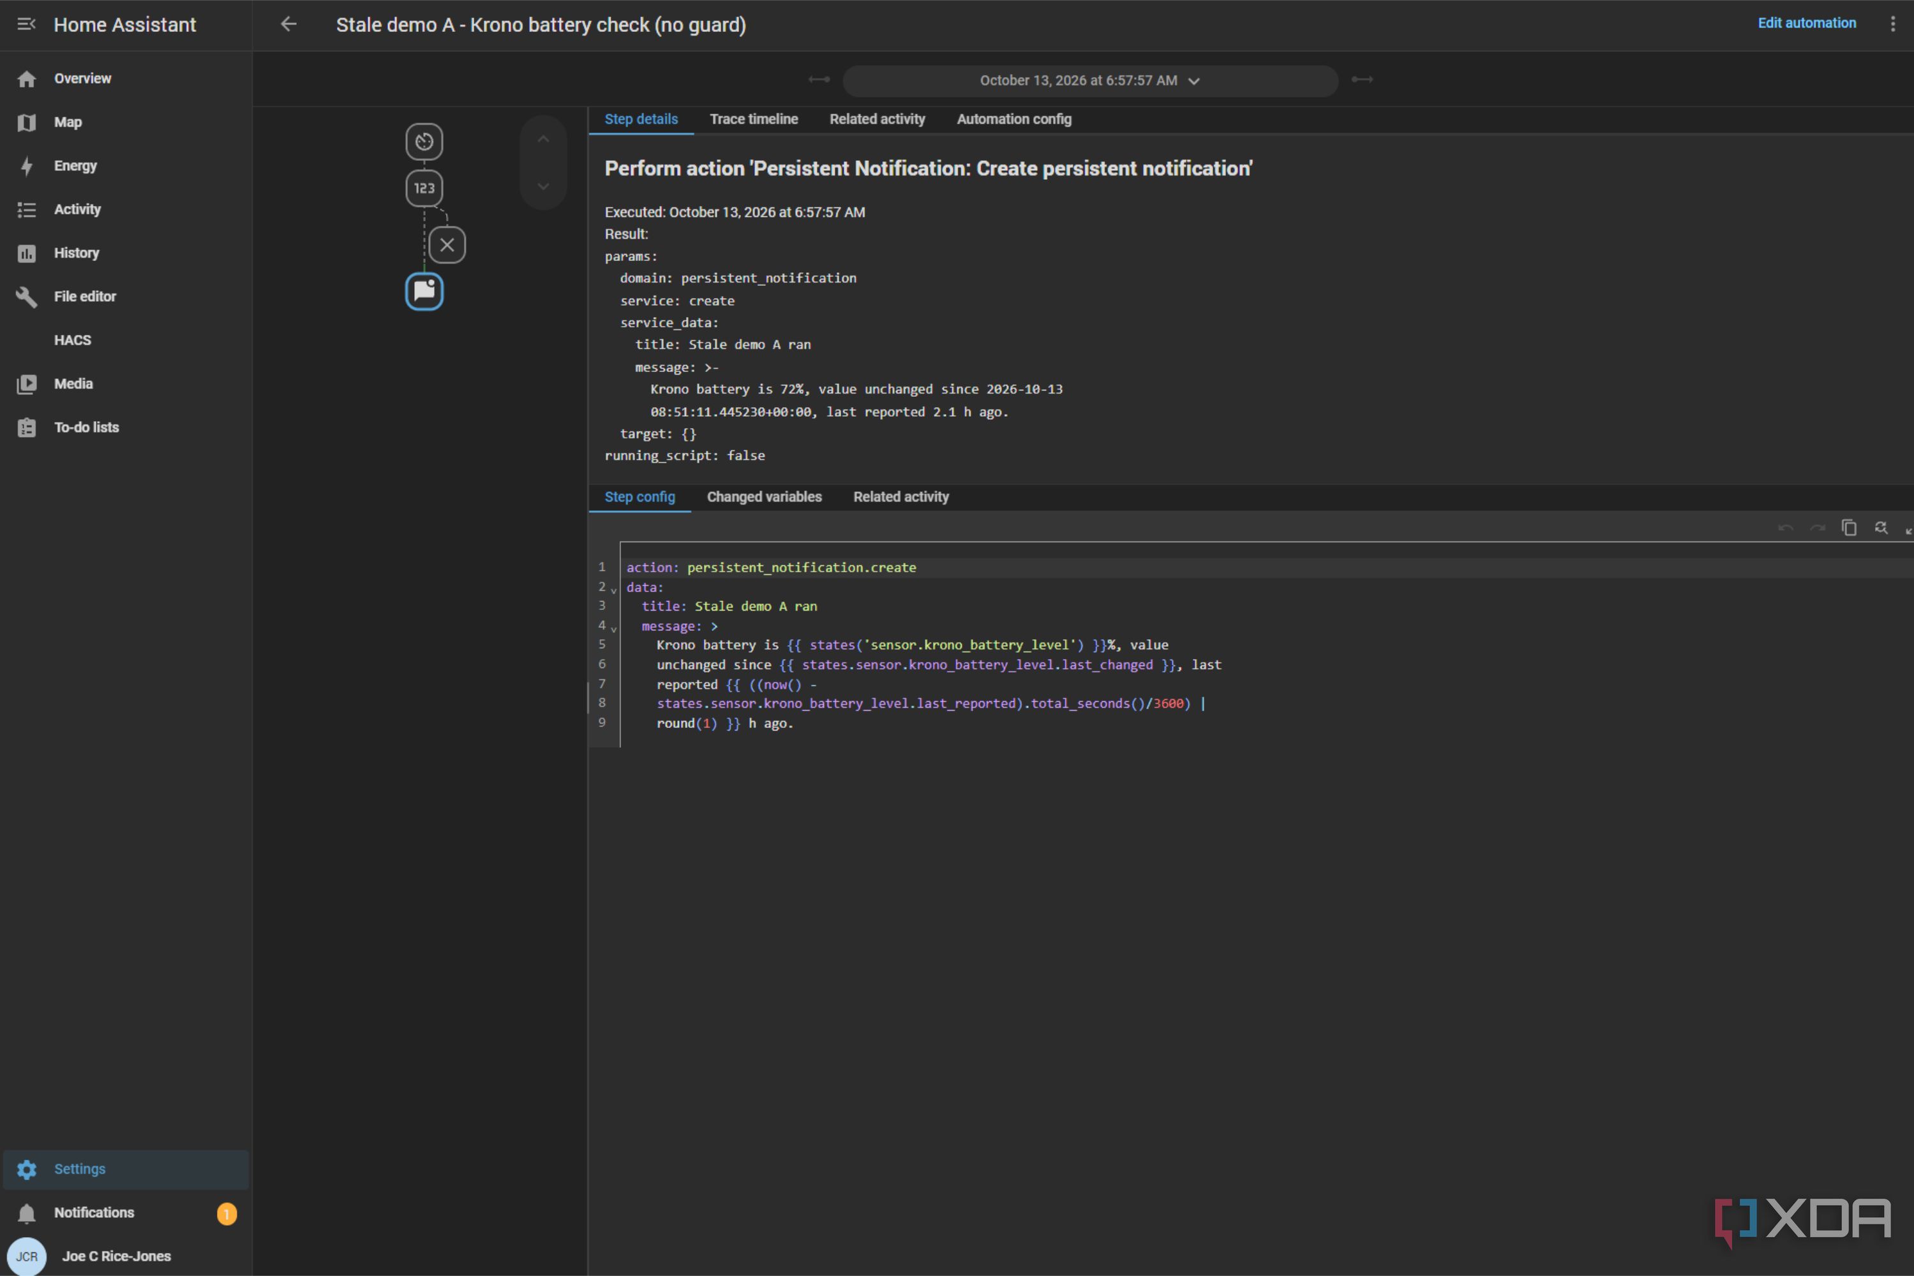Screen dimensions: 1914x1276
Task: Select the Step config tab
Action: 640,497
